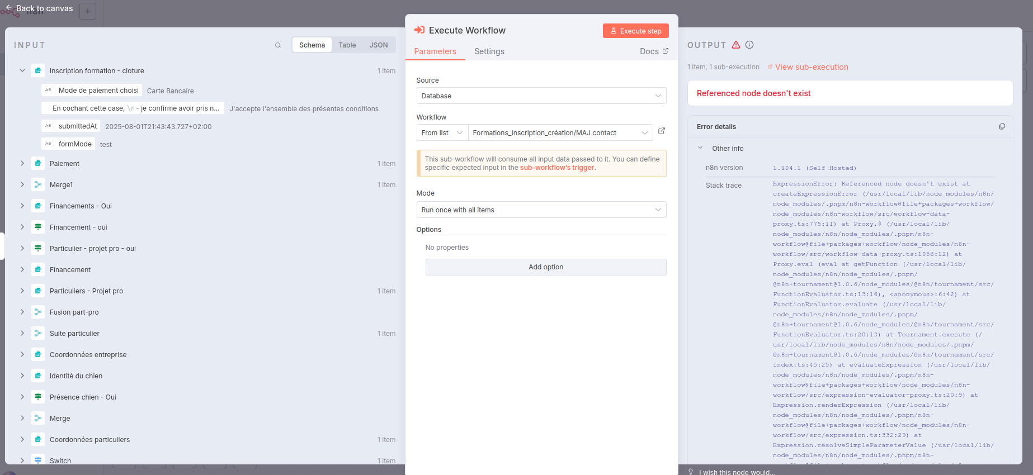Click the Output warning triangle icon

pyautogui.click(x=736, y=45)
